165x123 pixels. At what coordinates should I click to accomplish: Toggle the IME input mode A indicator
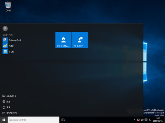coord(150,120)
